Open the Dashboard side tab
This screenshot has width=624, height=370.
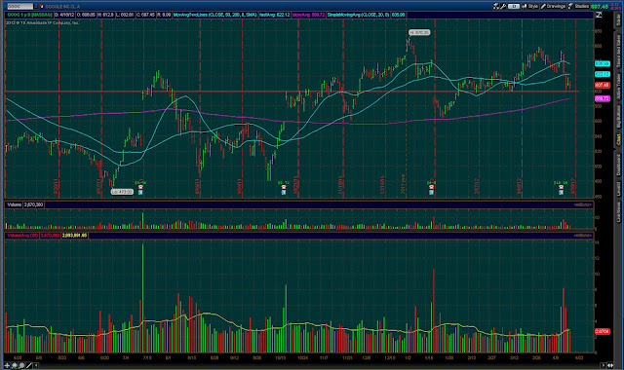619,165
